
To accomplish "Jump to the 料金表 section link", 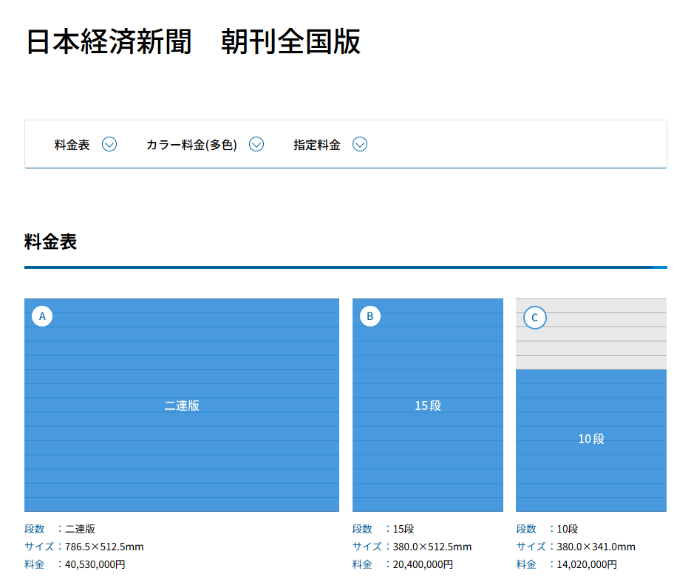I will pos(86,145).
